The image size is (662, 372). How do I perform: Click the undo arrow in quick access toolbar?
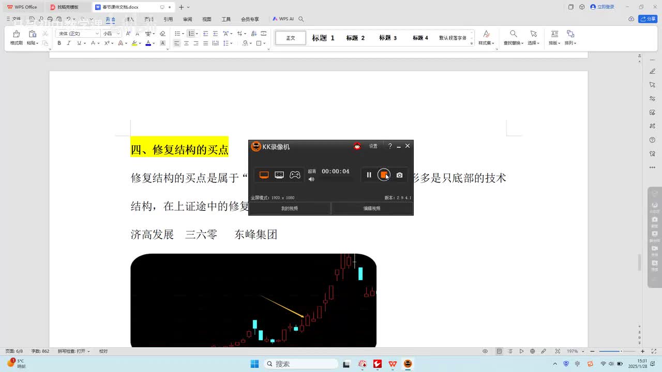pos(68,19)
